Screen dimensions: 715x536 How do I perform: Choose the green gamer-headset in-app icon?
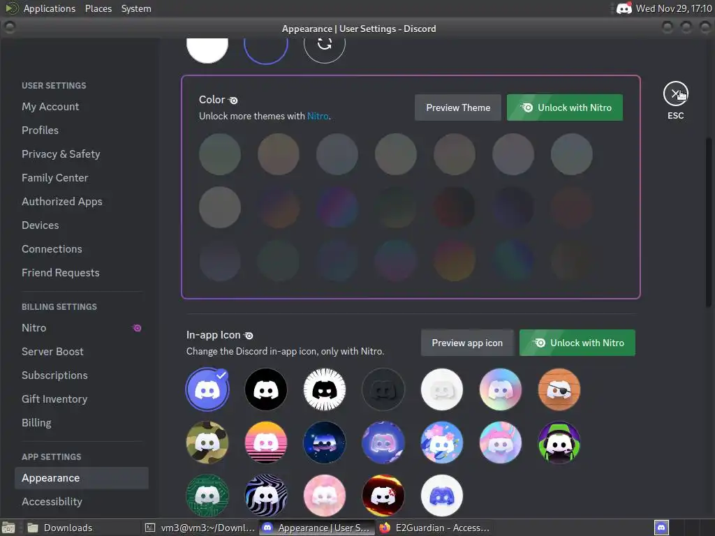[559, 442]
